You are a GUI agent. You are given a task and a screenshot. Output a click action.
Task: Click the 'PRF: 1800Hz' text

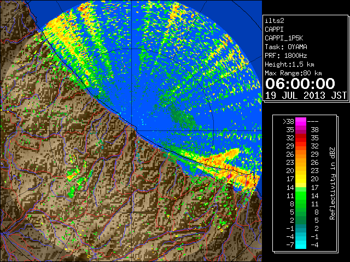pyautogui.click(x=286, y=56)
